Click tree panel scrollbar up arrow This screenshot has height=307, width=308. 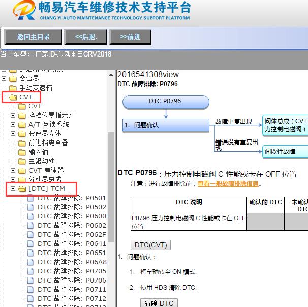point(111,75)
